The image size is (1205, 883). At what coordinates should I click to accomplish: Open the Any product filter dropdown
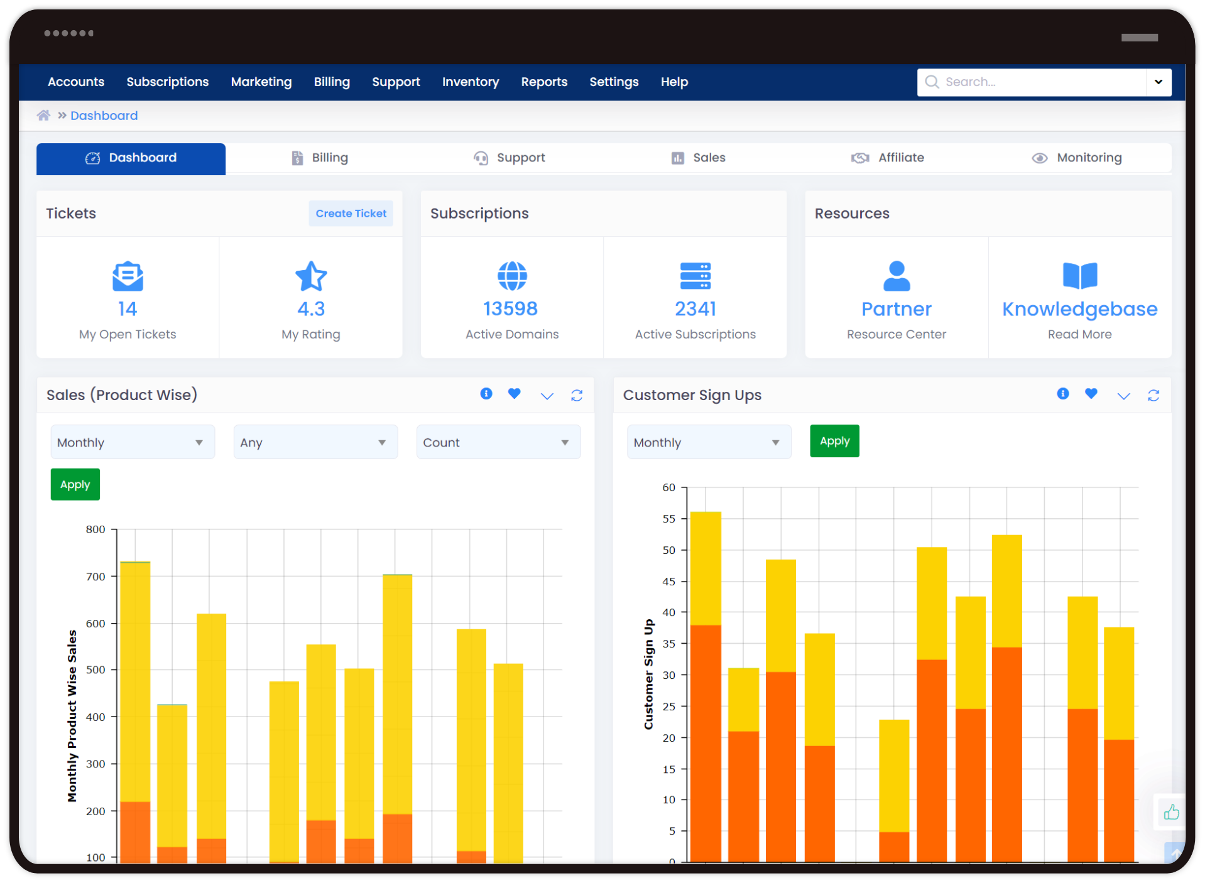coord(315,442)
